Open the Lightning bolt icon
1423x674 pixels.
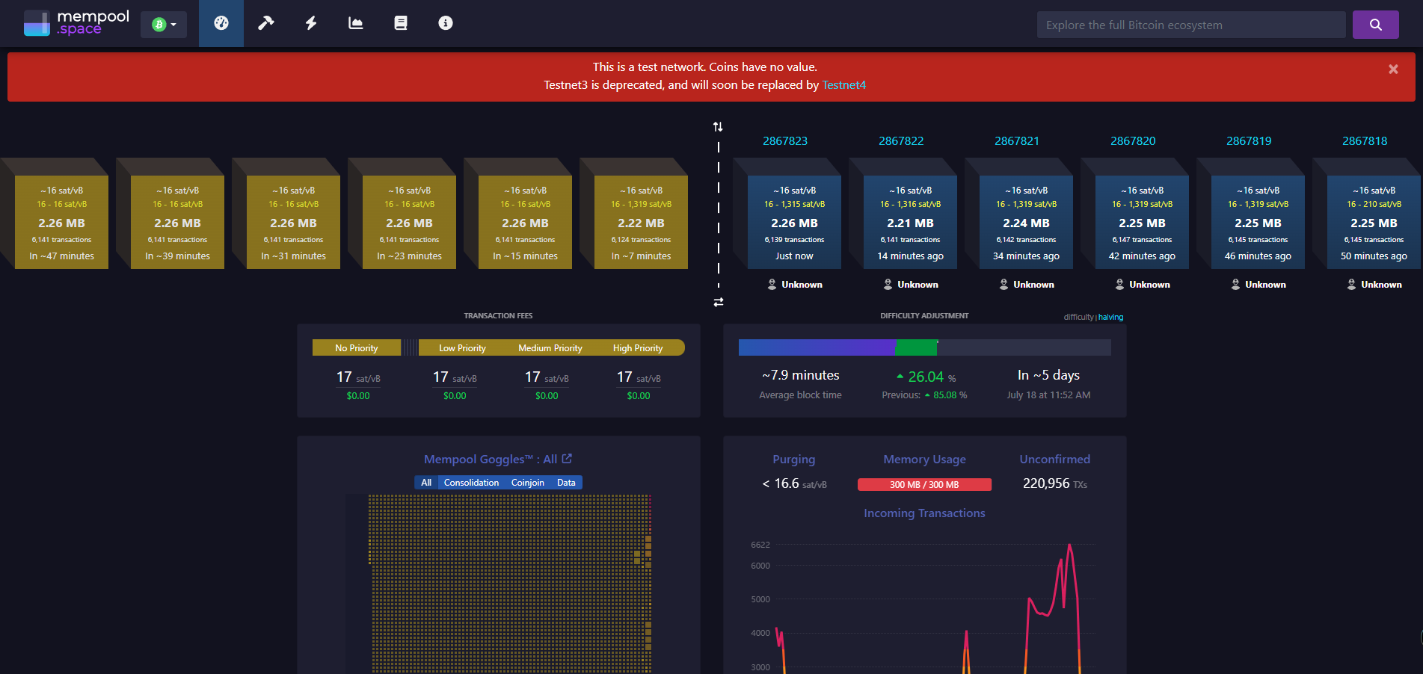tap(311, 23)
